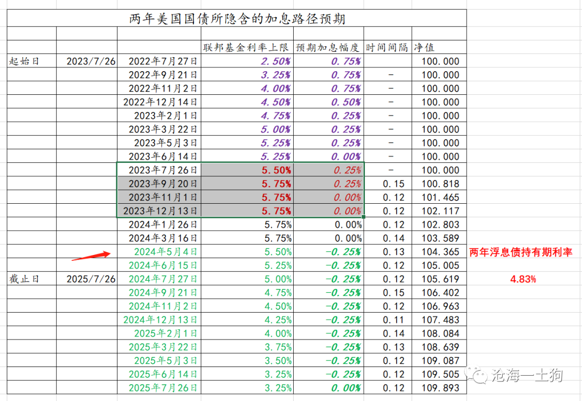Click the green fill handle of the selection

click(x=365, y=217)
